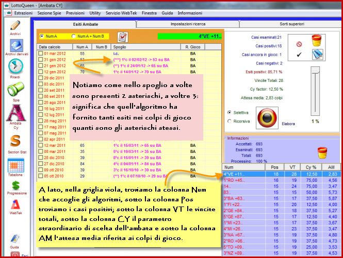Open the Finestra menu
The width and height of the screenshot is (343, 258).
[x=149, y=13]
